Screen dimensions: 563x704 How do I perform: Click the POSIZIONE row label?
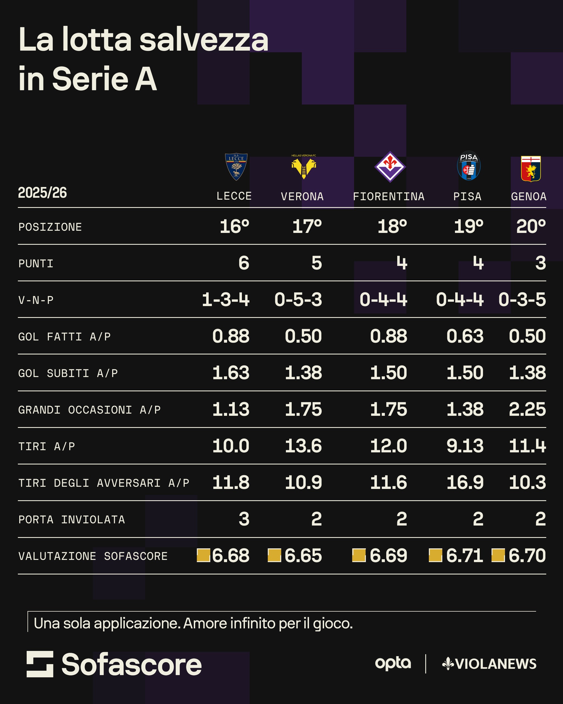[50, 227]
